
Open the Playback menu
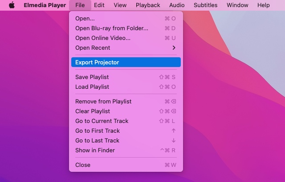[x=148, y=5]
